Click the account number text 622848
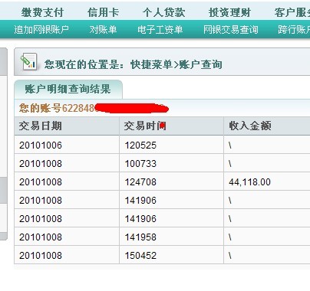The height and width of the screenshot is (291, 310). tap(78, 108)
